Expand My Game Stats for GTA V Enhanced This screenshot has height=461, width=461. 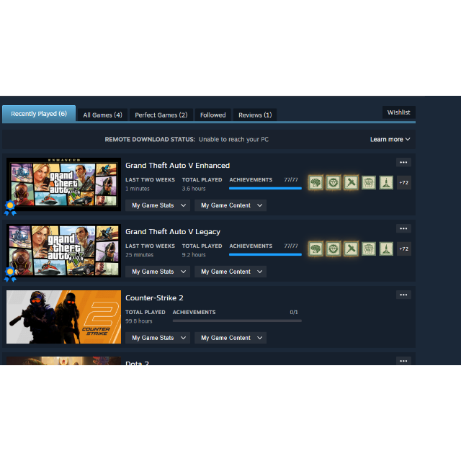(x=158, y=205)
